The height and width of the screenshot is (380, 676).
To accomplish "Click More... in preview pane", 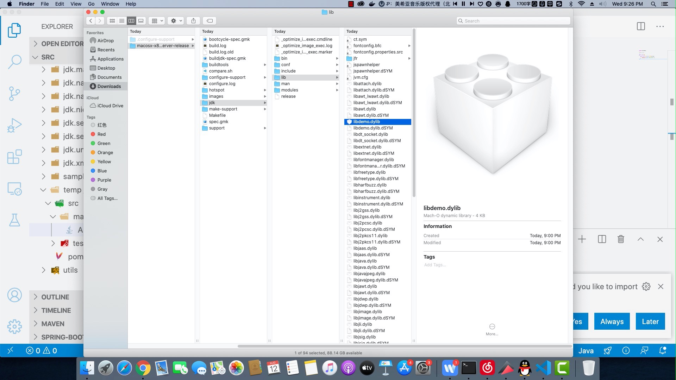I will [x=492, y=330].
